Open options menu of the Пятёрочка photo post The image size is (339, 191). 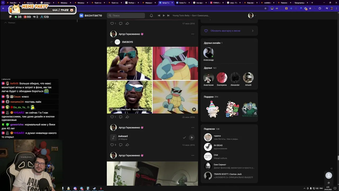point(193,155)
